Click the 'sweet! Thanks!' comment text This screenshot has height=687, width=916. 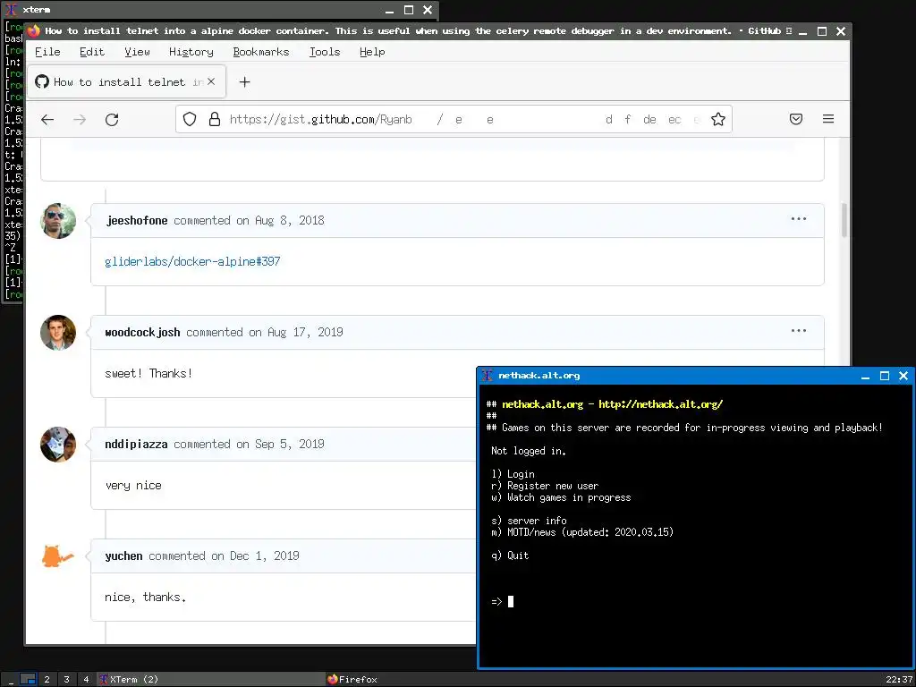tap(148, 373)
